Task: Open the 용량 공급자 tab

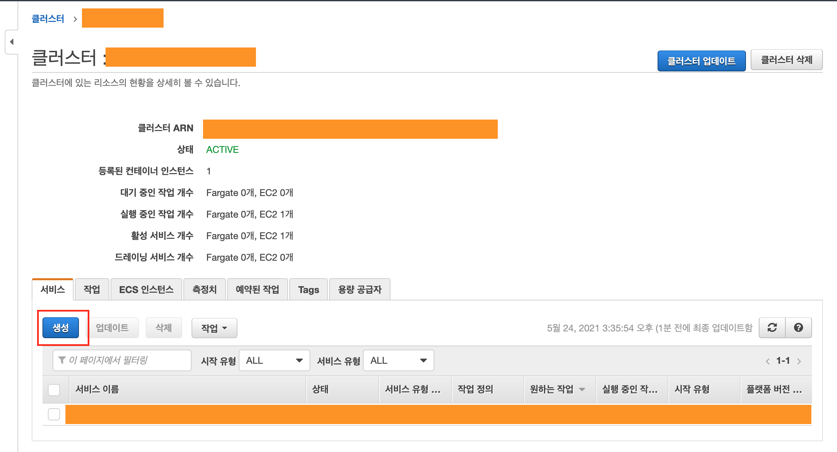Action: click(359, 289)
